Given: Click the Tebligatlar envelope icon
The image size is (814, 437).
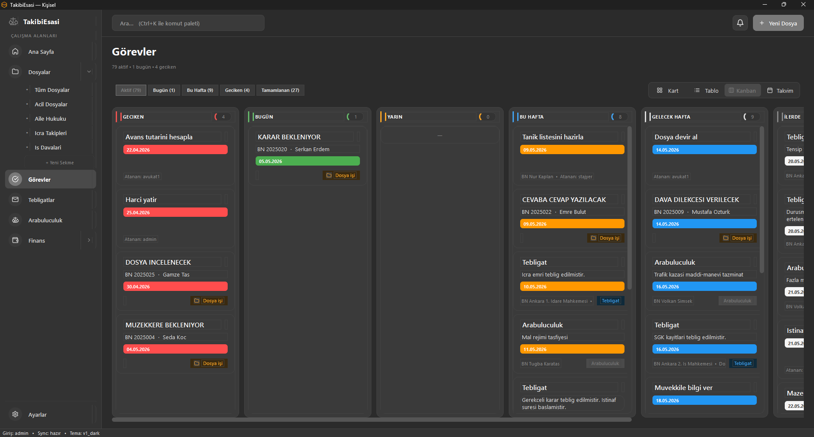Looking at the screenshot, I should 15,199.
